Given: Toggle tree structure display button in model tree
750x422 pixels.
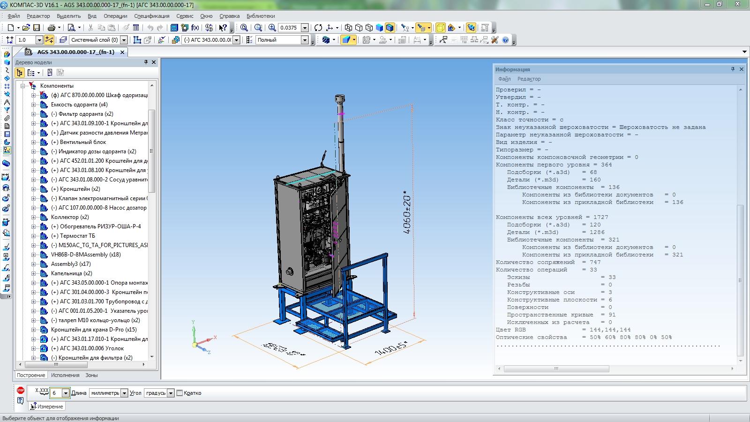Looking at the screenshot, I should click(x=20, y=73).
